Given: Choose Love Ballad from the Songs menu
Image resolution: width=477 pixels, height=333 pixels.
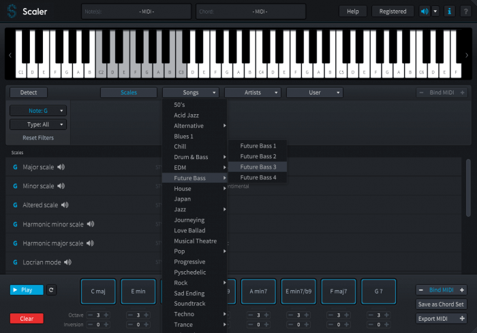Looking at the screenshot, I should coord(189,230).
